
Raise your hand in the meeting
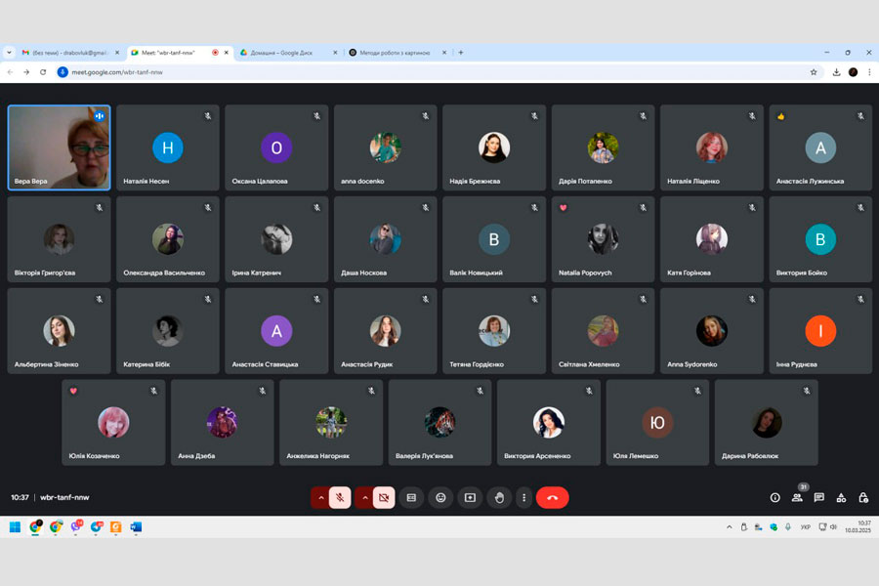pyautogui.click(x=499, y=497)
